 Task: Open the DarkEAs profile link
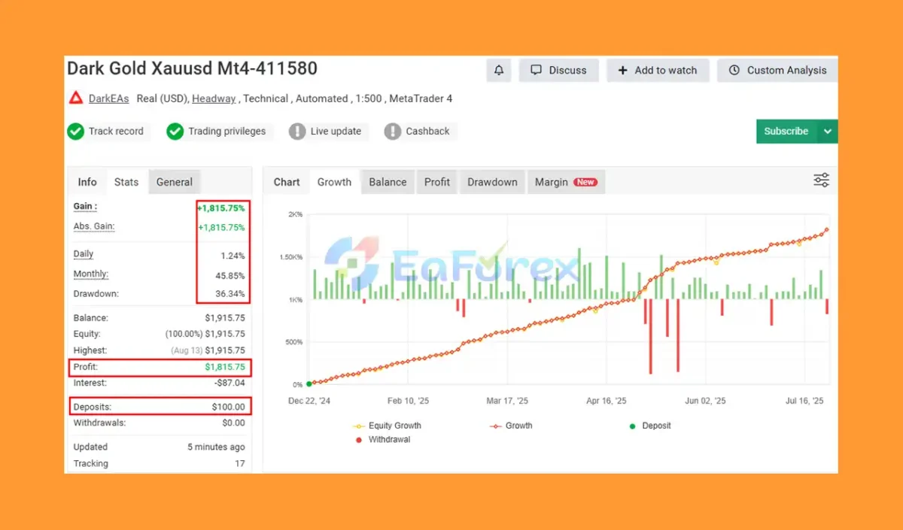(x=108, y=98)
